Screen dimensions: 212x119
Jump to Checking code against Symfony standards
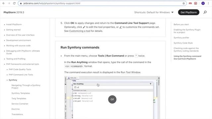coord(186,50)
